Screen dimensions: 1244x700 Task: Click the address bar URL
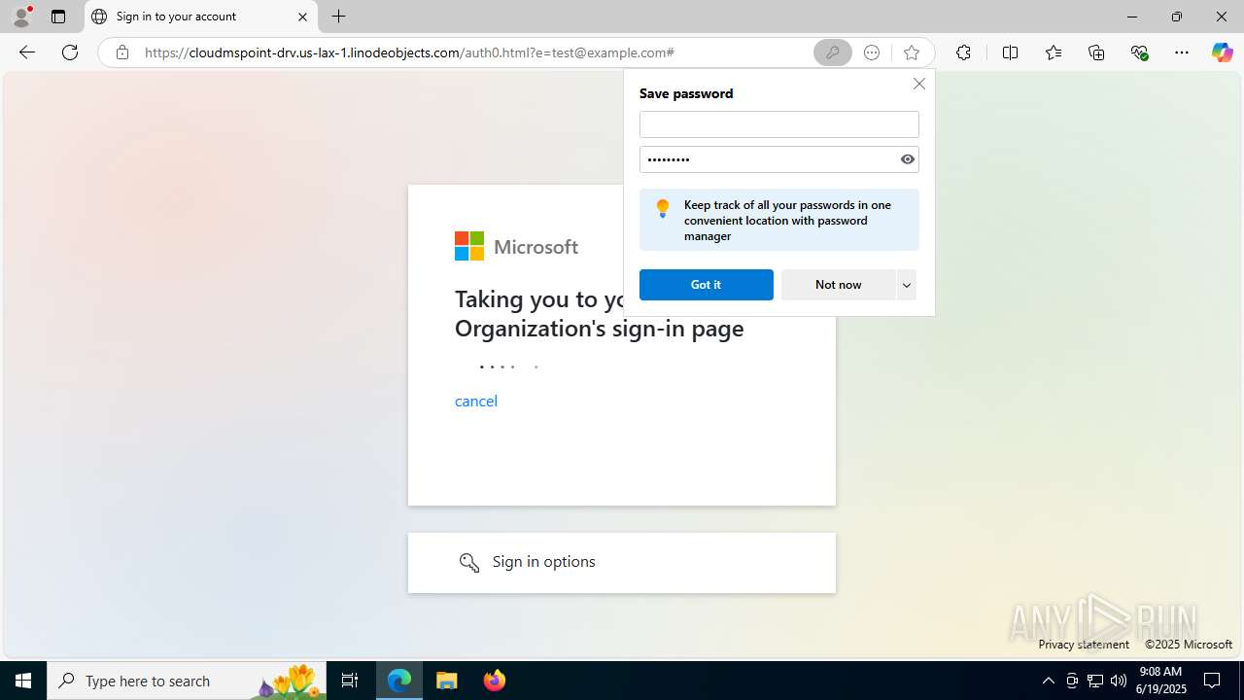click(409, 52)
